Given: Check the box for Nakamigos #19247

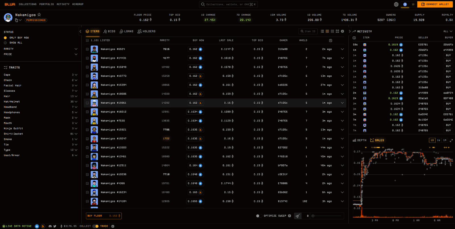Looking at the screenshot, I should pyautogui.click(x=87, y=139).
